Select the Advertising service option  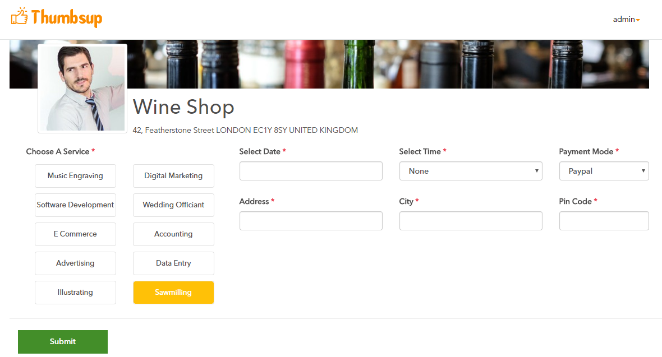75,263
